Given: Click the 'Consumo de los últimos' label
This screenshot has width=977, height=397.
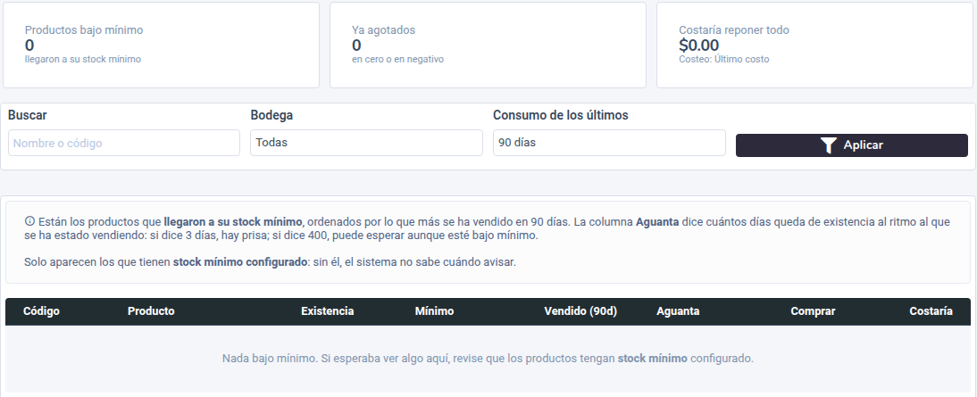Looking at the screenshot, I should coord(561,115).
